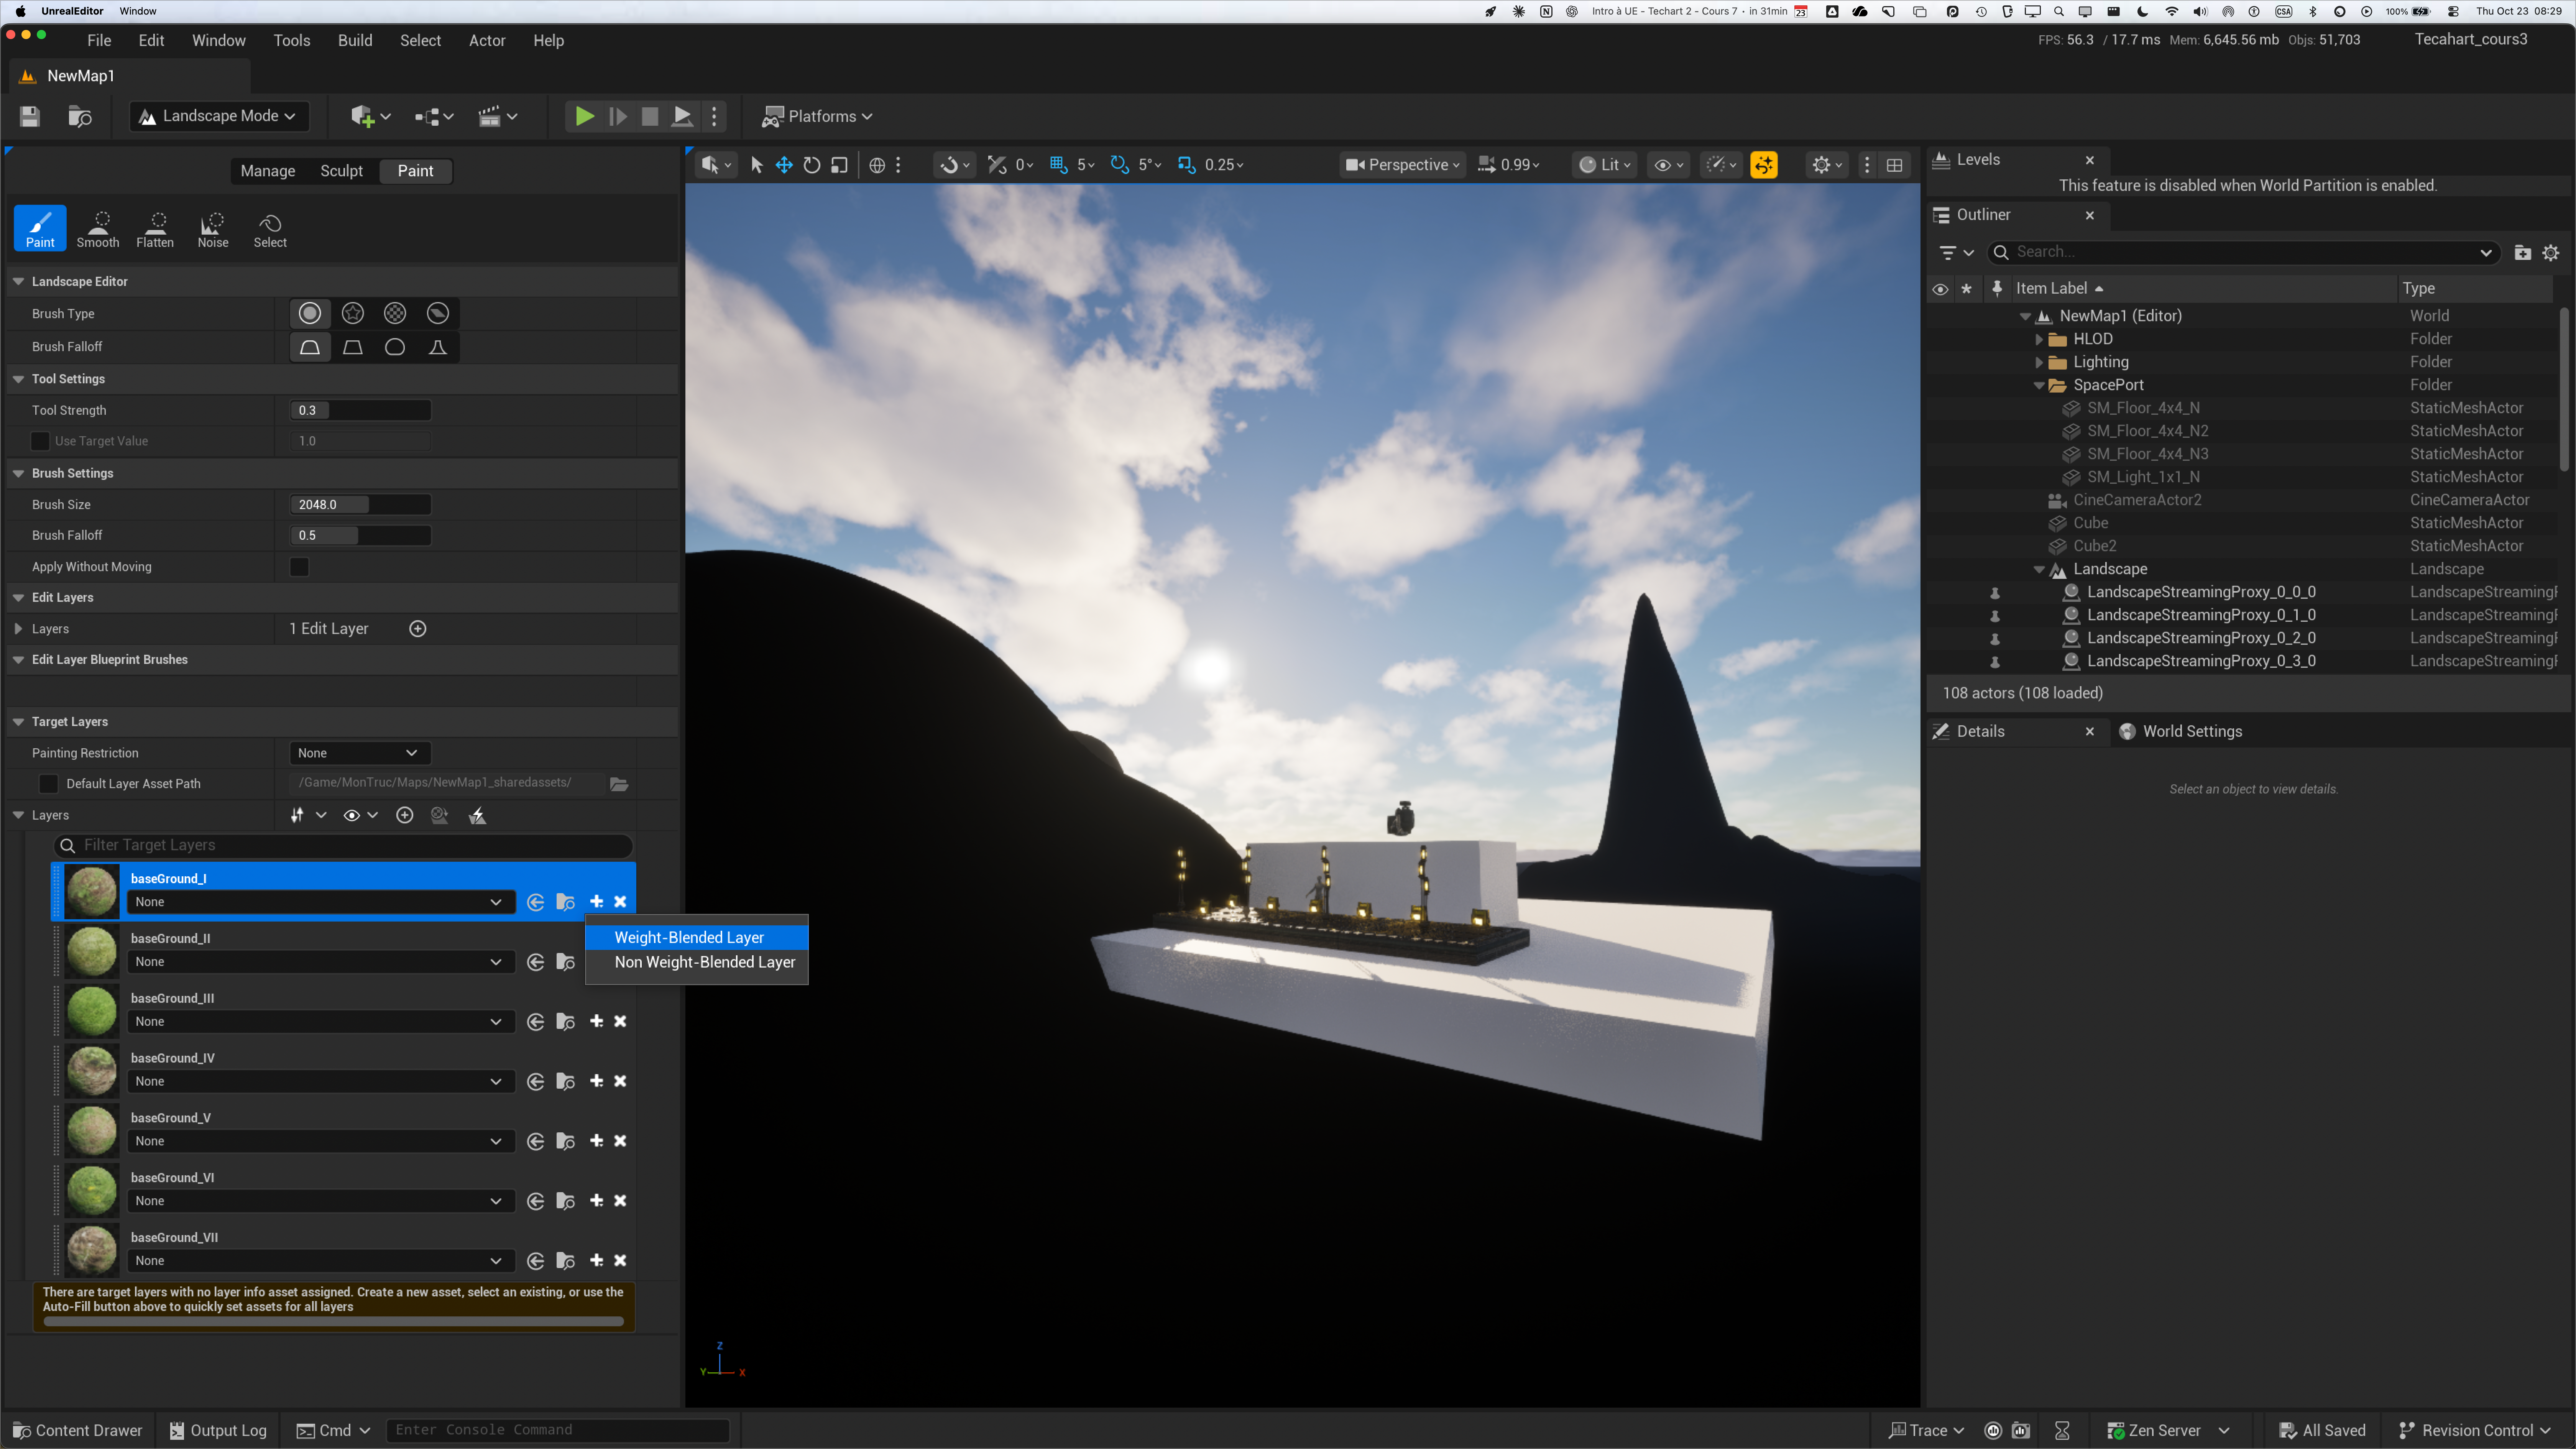Open the Build menu
Image resolution: width=2576 pixels, height=1449 pixels.
tap(355, 41)
